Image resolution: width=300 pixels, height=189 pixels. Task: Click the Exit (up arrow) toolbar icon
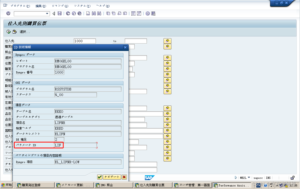click(73, 13)
